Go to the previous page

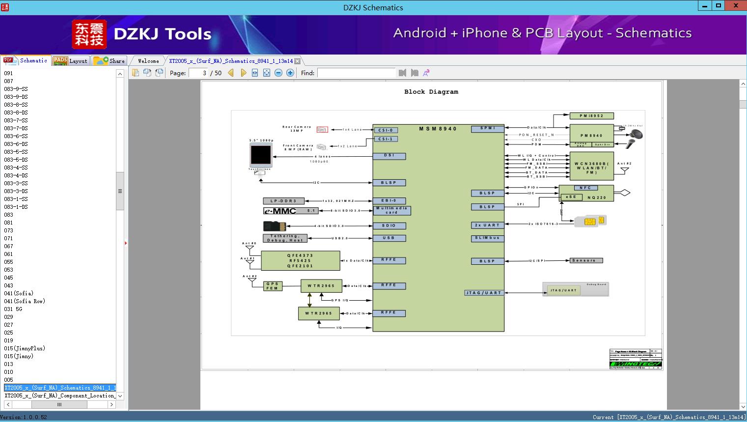tap(231, 73)
